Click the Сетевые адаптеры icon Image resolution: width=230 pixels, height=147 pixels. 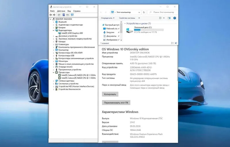coord(56,81)
